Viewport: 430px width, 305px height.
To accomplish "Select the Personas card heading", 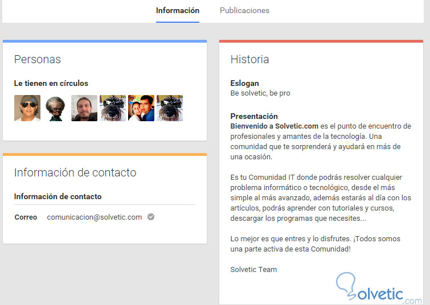I will (37, 59).
